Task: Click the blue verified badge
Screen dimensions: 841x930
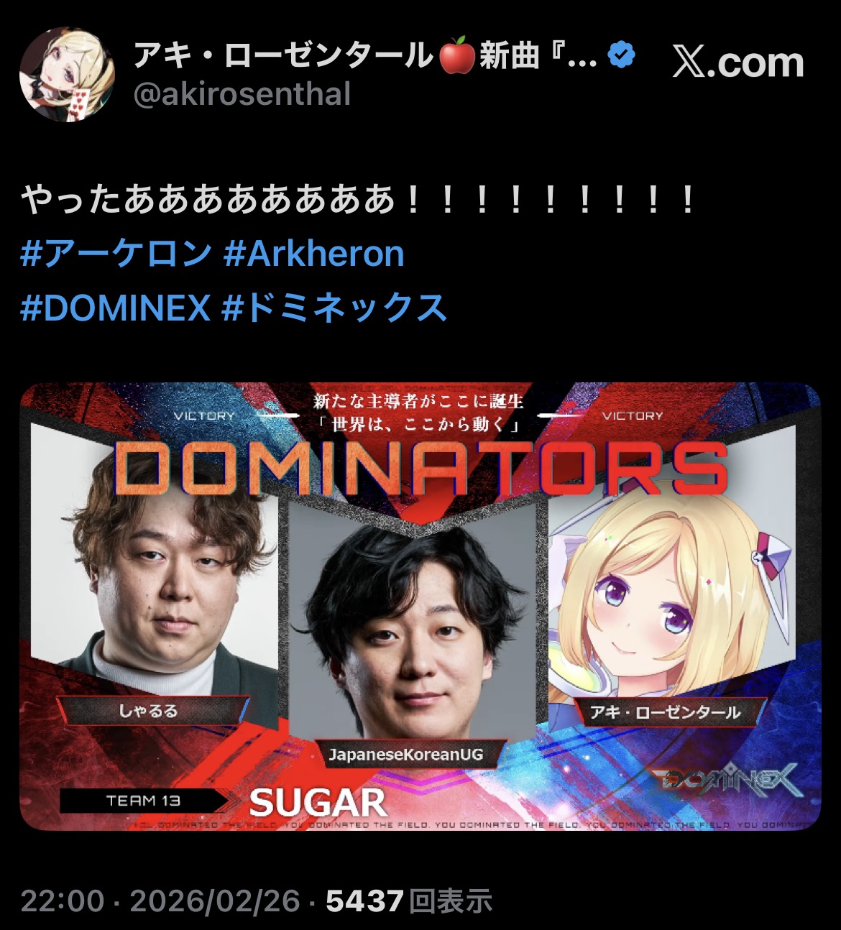Action: coord(621,55)
